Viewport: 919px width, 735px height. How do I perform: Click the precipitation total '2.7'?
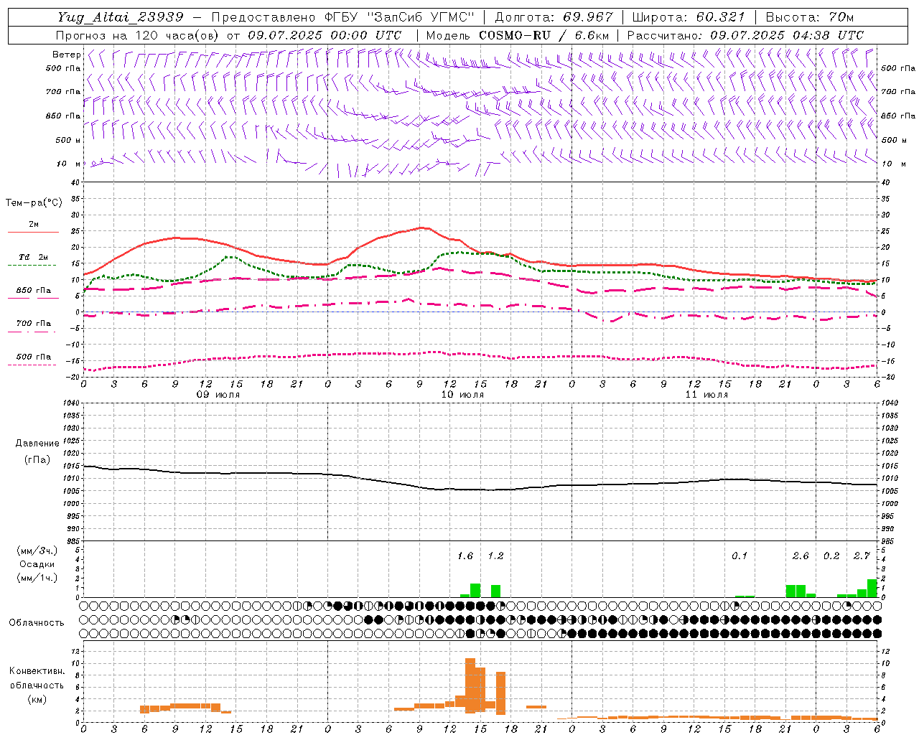[861, 556]
